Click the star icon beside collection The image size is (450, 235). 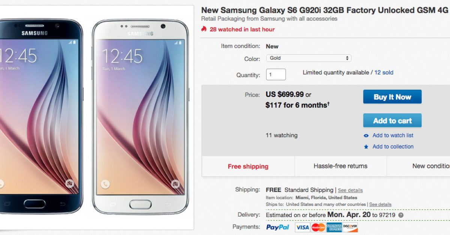coord(366,147)
